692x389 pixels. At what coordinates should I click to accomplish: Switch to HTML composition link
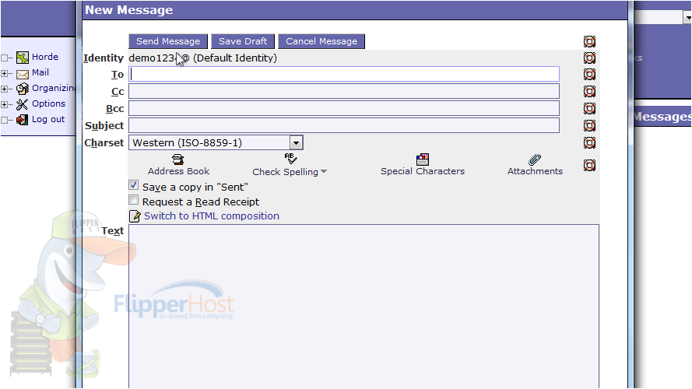[x=212, y=216]
